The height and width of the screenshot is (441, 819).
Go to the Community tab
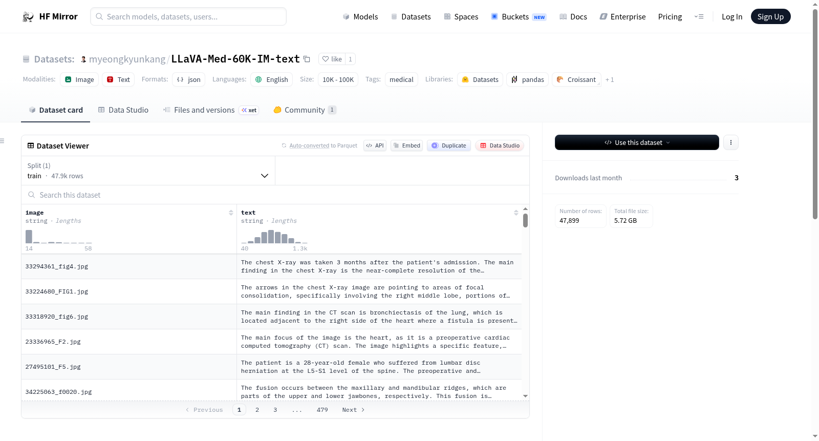click(x=305, y=110)
